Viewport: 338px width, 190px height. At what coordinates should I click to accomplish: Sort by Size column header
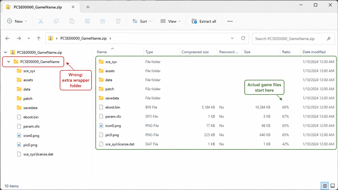coord(247,52)
